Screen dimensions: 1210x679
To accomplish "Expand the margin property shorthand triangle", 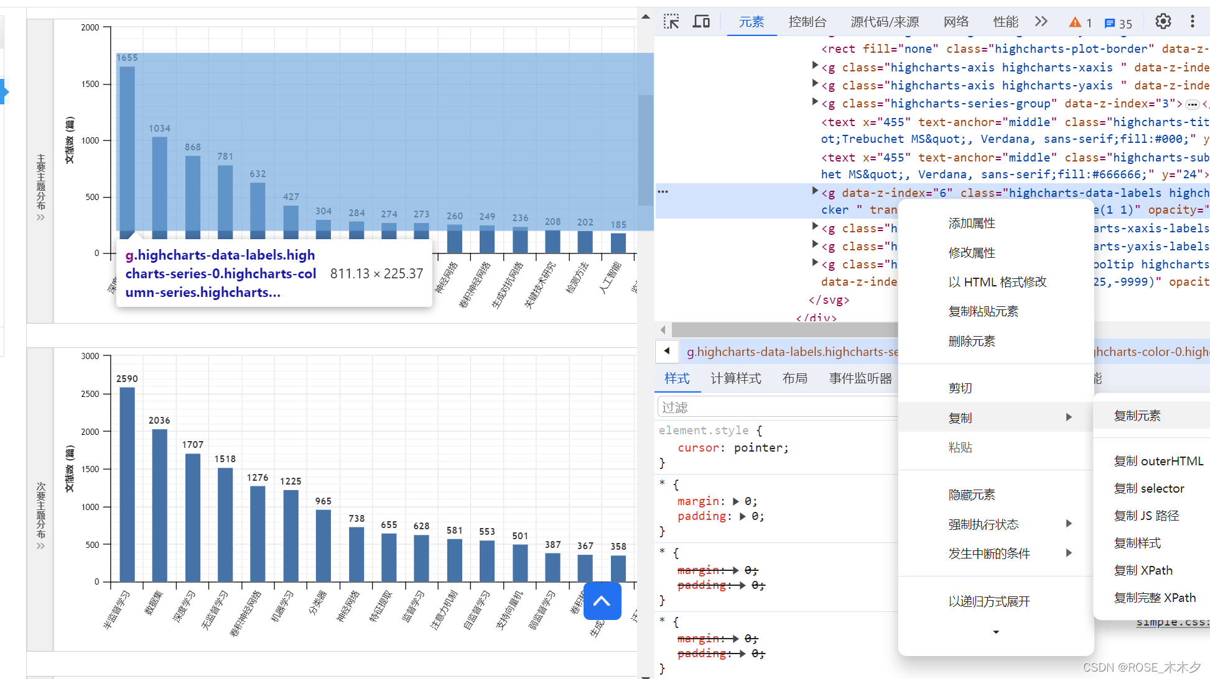I will coord(736,501).
